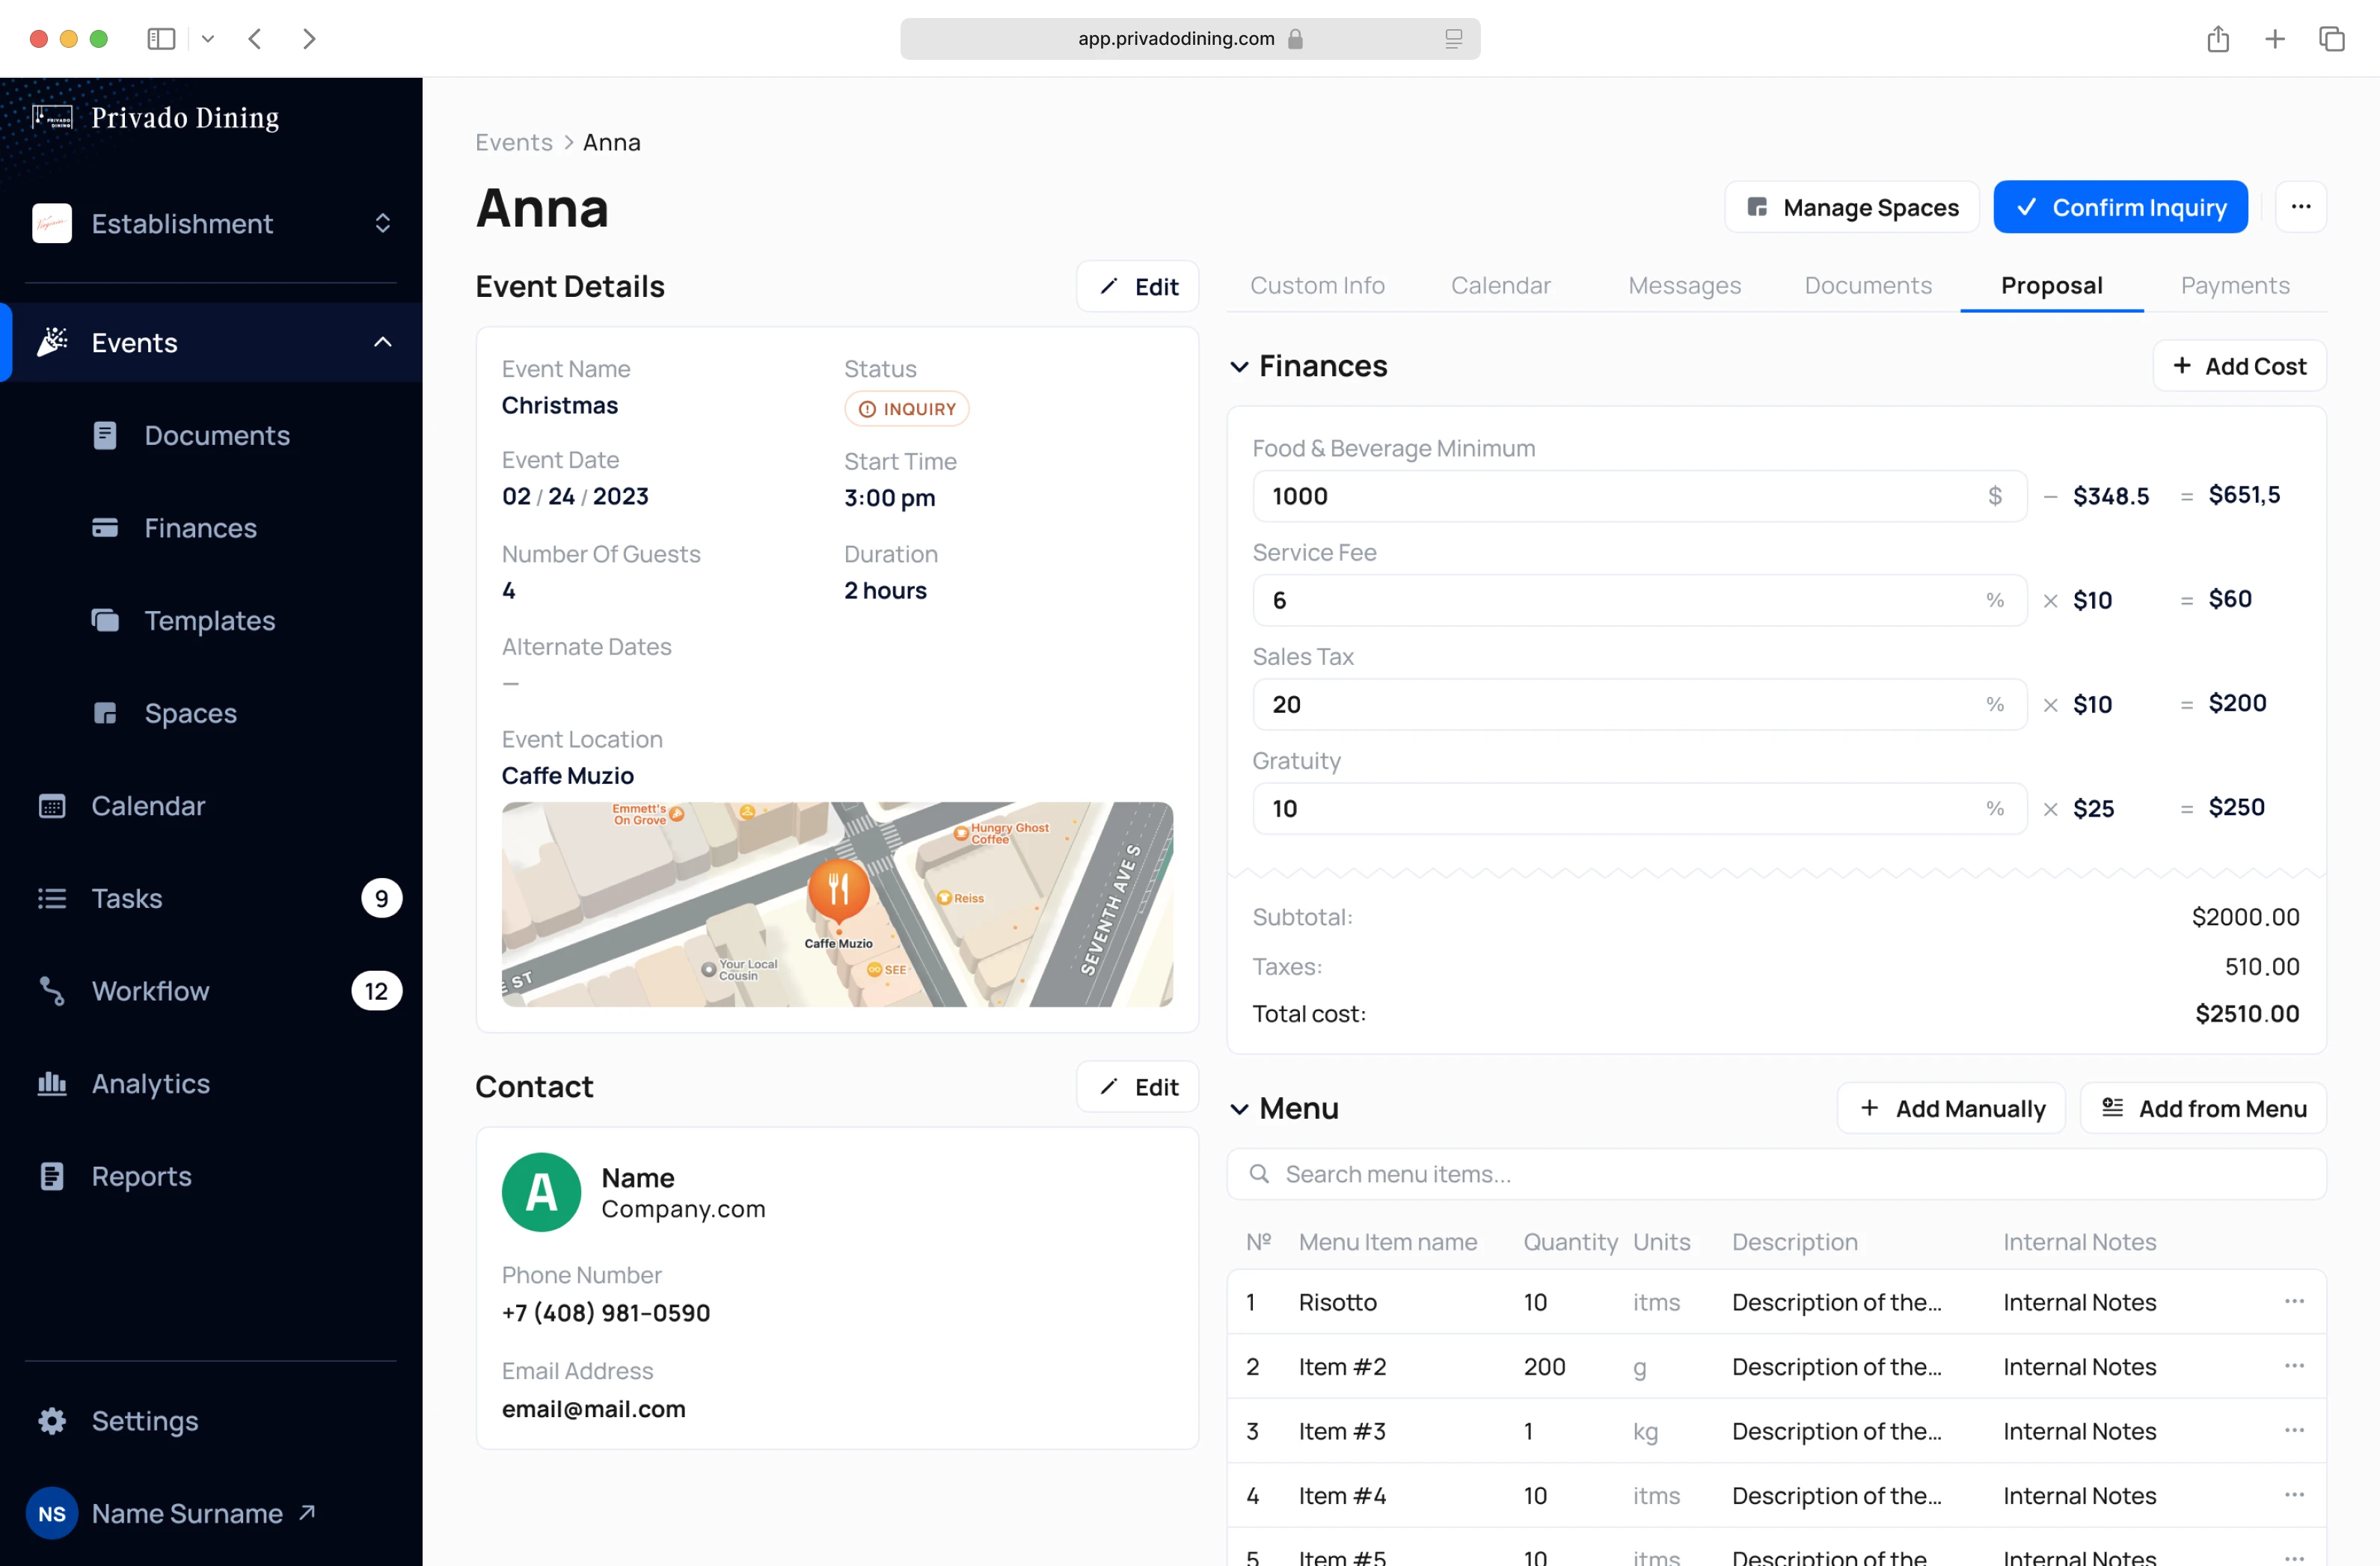2380x1566 pixels.
Task: Collapse the Finances section
Action: [x=1239, y=367]
